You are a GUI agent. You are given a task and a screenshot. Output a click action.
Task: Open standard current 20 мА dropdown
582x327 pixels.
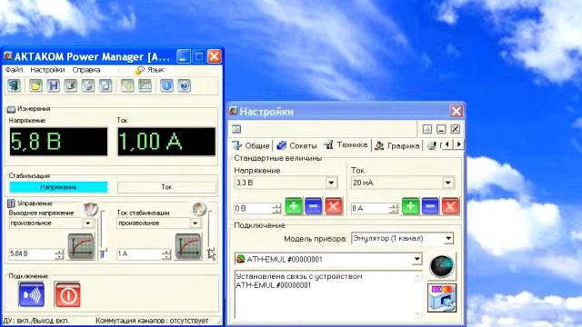pos(448,183)
